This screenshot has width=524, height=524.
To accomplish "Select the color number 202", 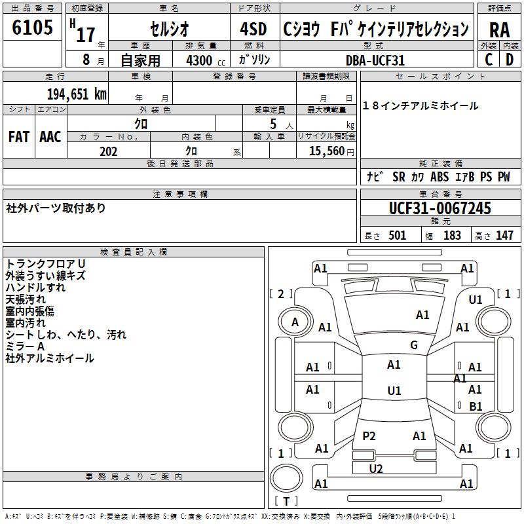I will pyautogui.click(x=108, y=151).
